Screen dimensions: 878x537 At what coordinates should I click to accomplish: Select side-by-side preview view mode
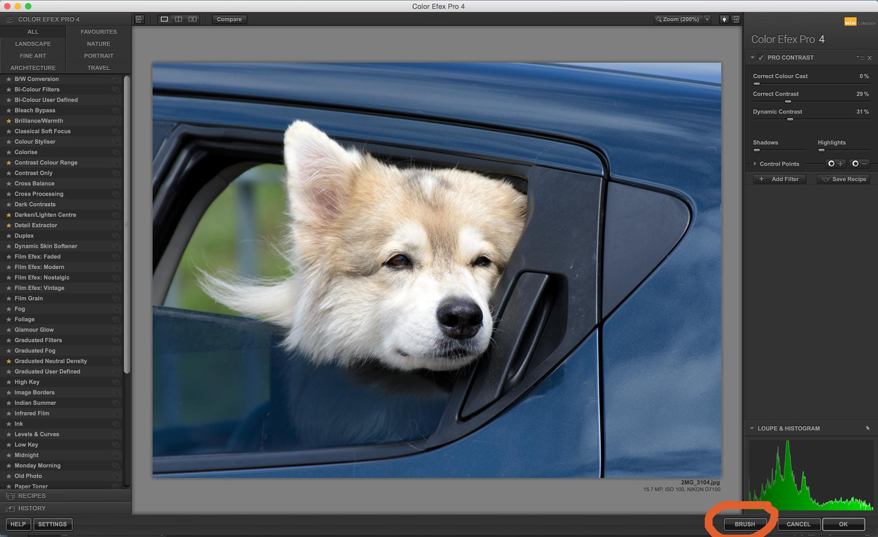tap(193, 19)
